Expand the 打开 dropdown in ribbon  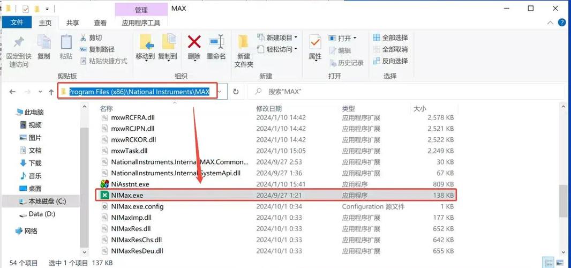[x=355, y=38]
